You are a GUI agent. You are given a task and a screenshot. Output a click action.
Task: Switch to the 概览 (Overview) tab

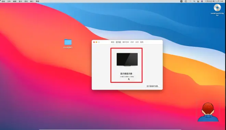(x=113, y=42)
